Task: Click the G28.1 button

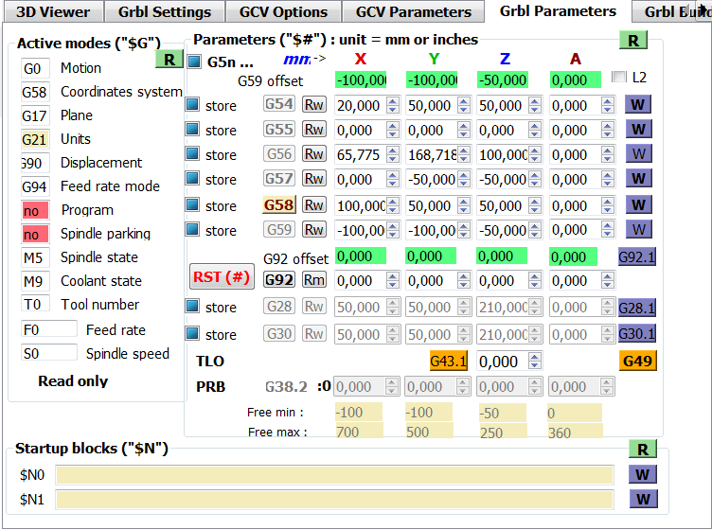Action: pyautogui.click(x=637, y=309)
